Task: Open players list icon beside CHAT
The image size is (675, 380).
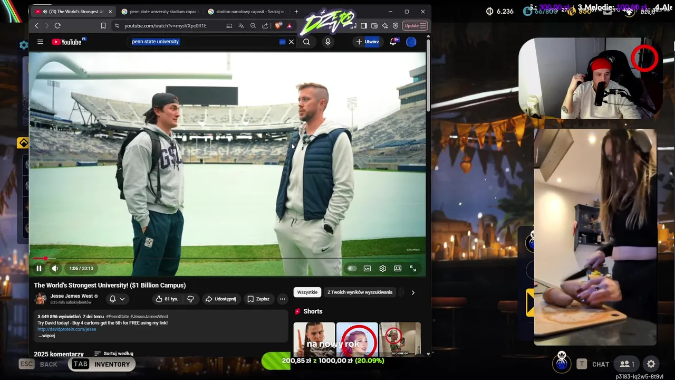Action: pyautogui.click(x=626, y=364)
